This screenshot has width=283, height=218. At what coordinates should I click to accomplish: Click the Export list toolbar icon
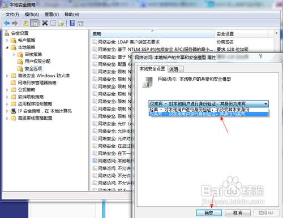click(61, 23)
